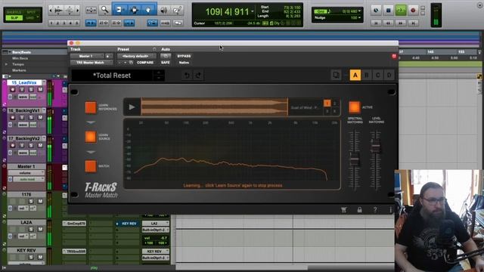This screenshot has width=484, height=272.
Task: Click the Fast Forward transport button
Action: click(401, 23)
